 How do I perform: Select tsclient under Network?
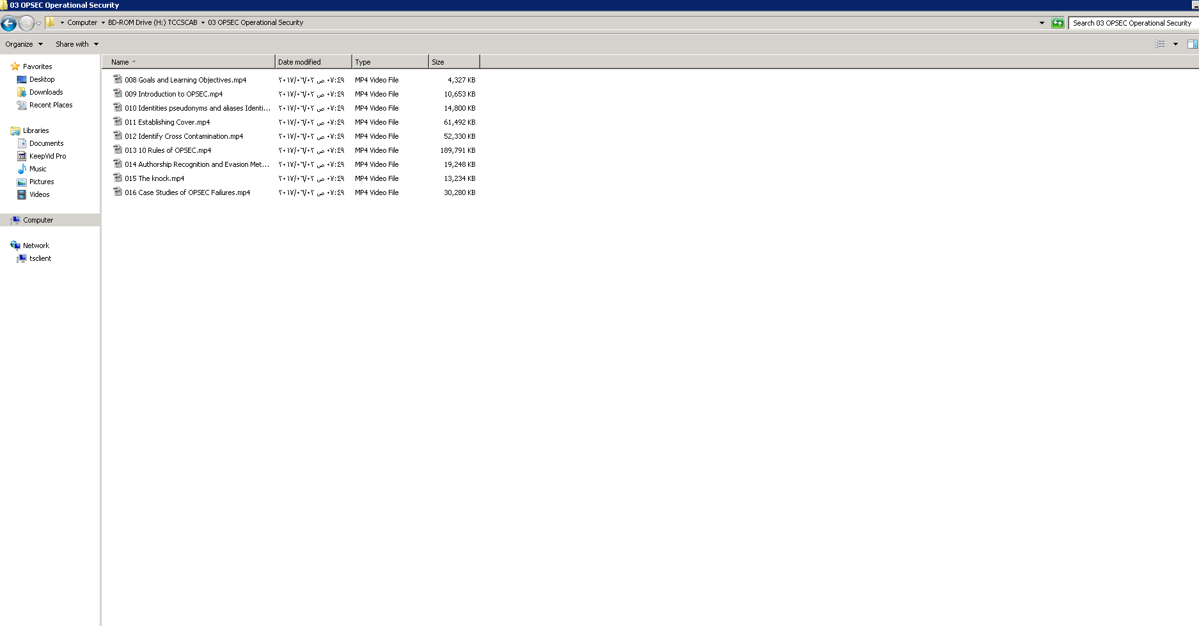point(40,258)
